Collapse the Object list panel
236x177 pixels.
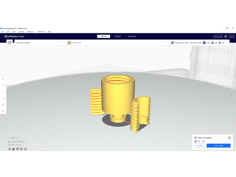9,138
